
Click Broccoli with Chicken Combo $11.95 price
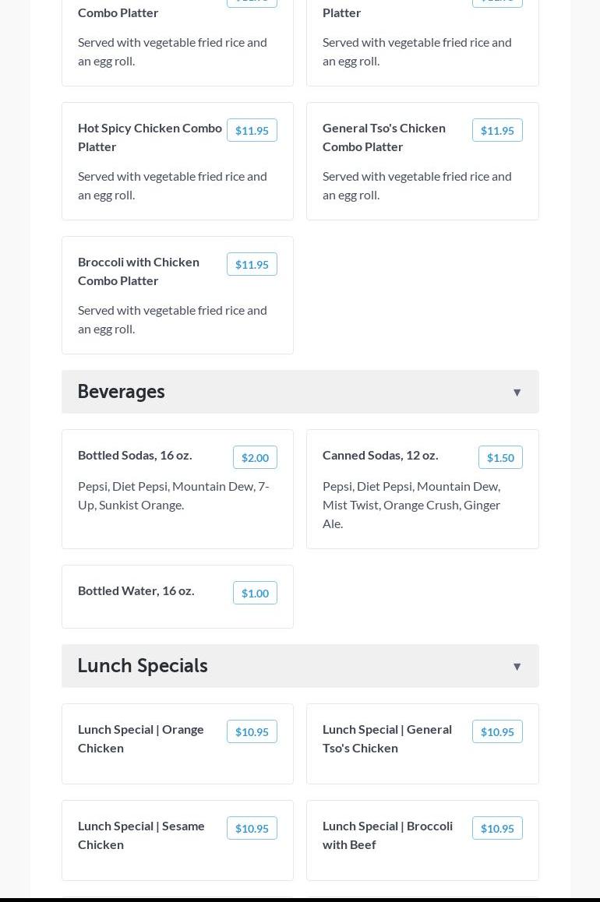252,265
